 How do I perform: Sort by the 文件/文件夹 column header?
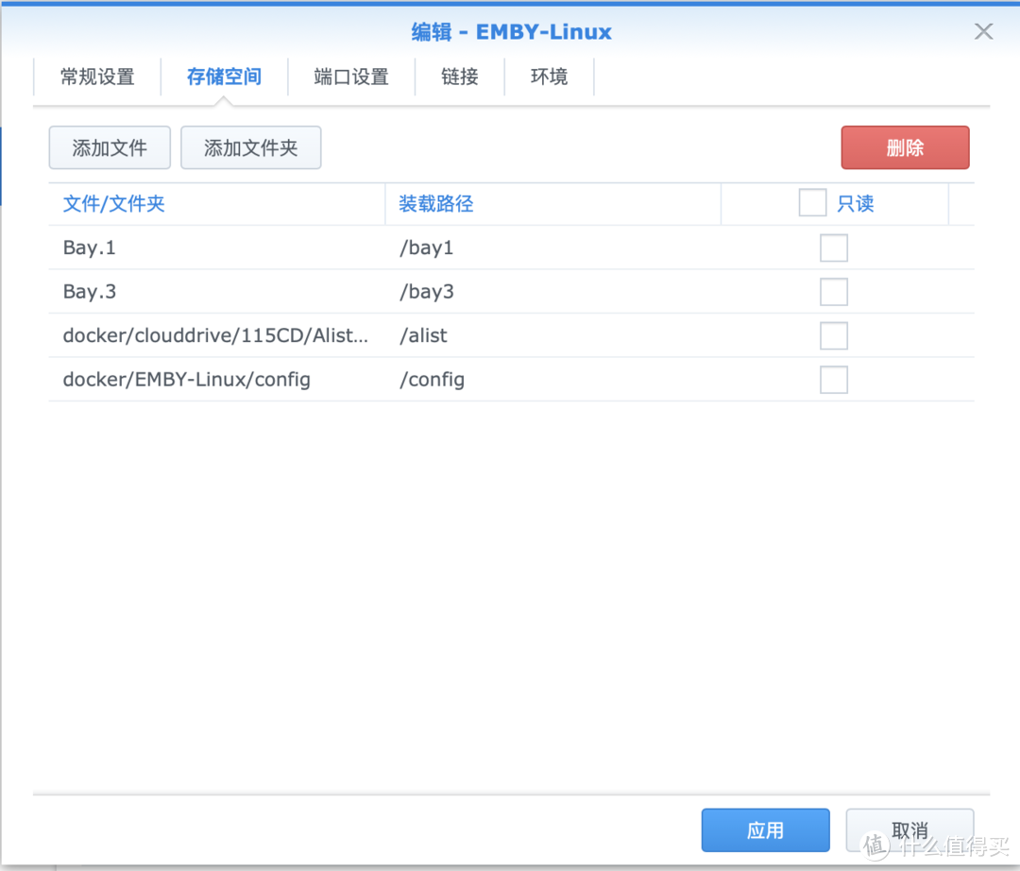(113, 202)
